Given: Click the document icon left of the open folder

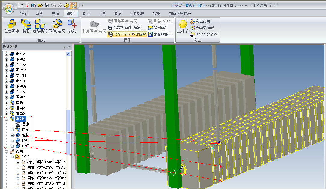Looking at the screenshot, I should 33,5.
